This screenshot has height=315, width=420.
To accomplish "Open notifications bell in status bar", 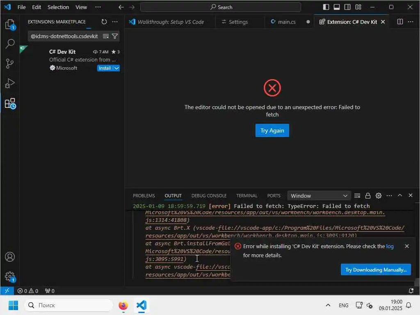I will click(x=411, y=291).
